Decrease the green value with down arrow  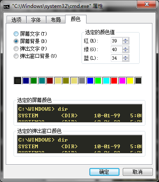click(x=125, y=51)
